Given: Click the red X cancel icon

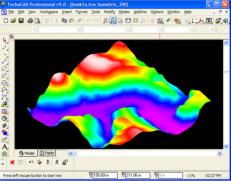Looking at the screenshot, I should (x=12, y=162).
